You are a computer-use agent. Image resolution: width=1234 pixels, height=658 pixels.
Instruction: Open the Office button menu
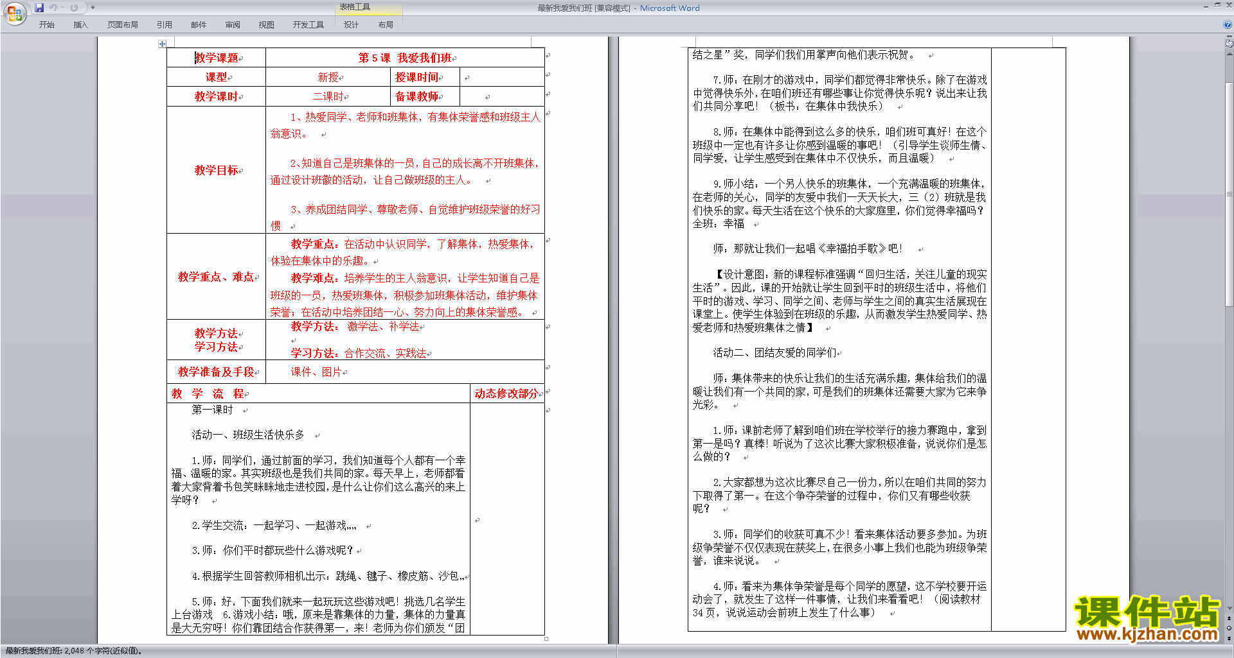pos(14,13)
